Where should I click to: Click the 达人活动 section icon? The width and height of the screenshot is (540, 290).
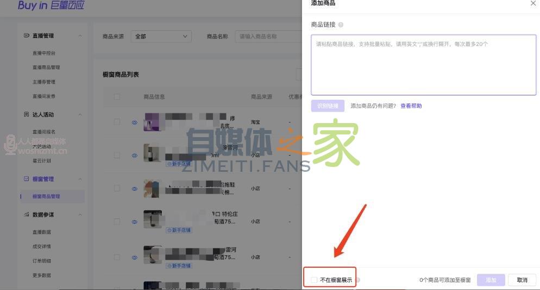pyautogui.click(x=27, y=115)
